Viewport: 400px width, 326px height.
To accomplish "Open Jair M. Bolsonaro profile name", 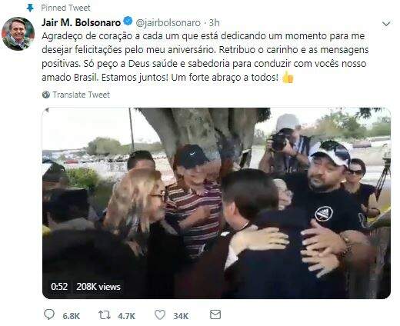I will click(81, 22).
